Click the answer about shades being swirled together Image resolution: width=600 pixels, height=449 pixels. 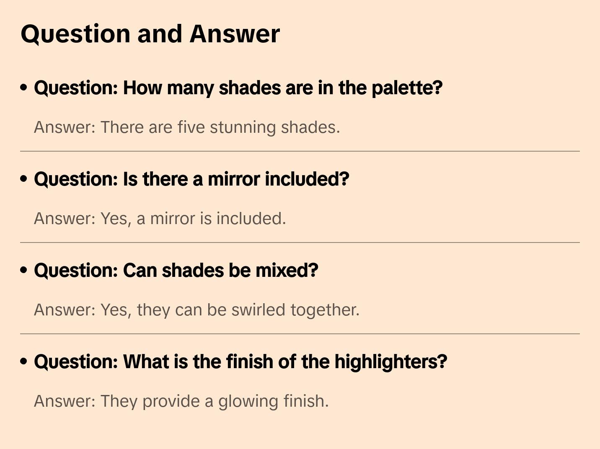tap(197, 310)
